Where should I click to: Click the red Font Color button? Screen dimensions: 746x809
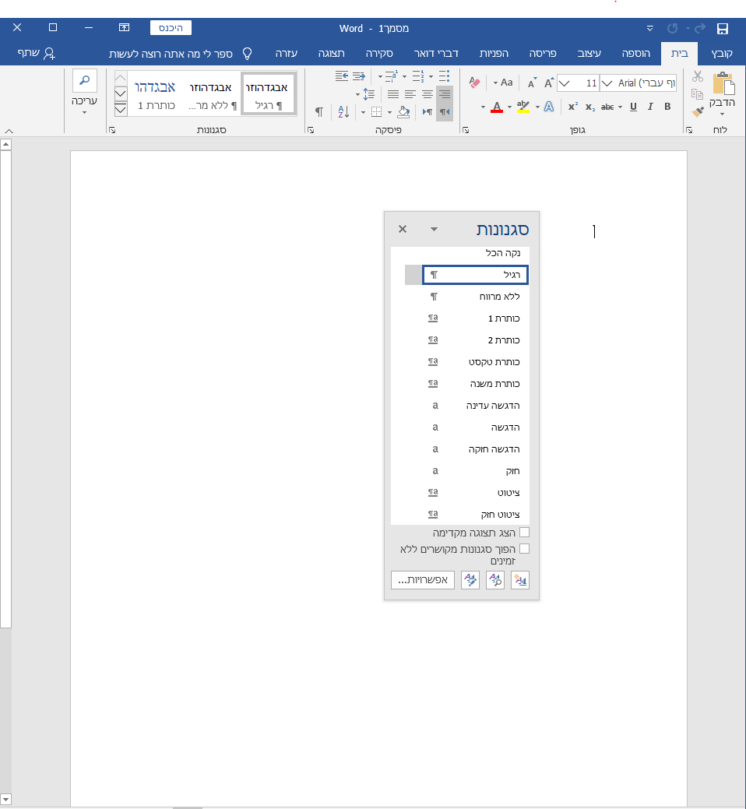coord(497,107)
